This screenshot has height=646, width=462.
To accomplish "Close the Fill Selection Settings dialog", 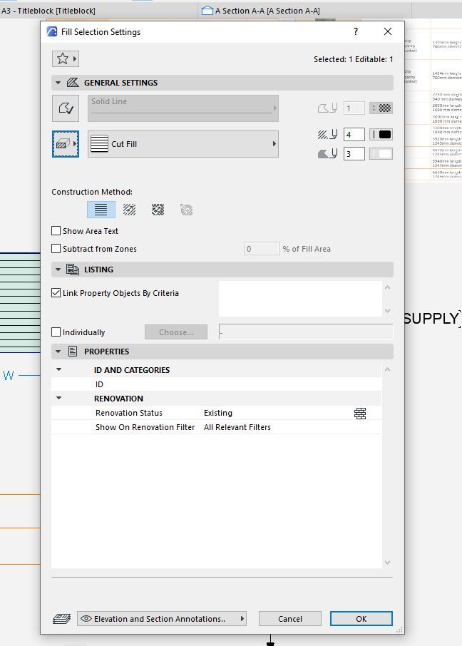I will point(388,31).
